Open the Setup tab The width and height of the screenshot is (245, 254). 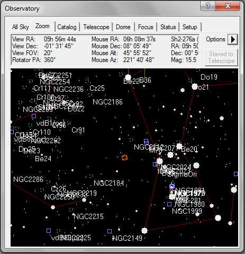click(190, 27)
